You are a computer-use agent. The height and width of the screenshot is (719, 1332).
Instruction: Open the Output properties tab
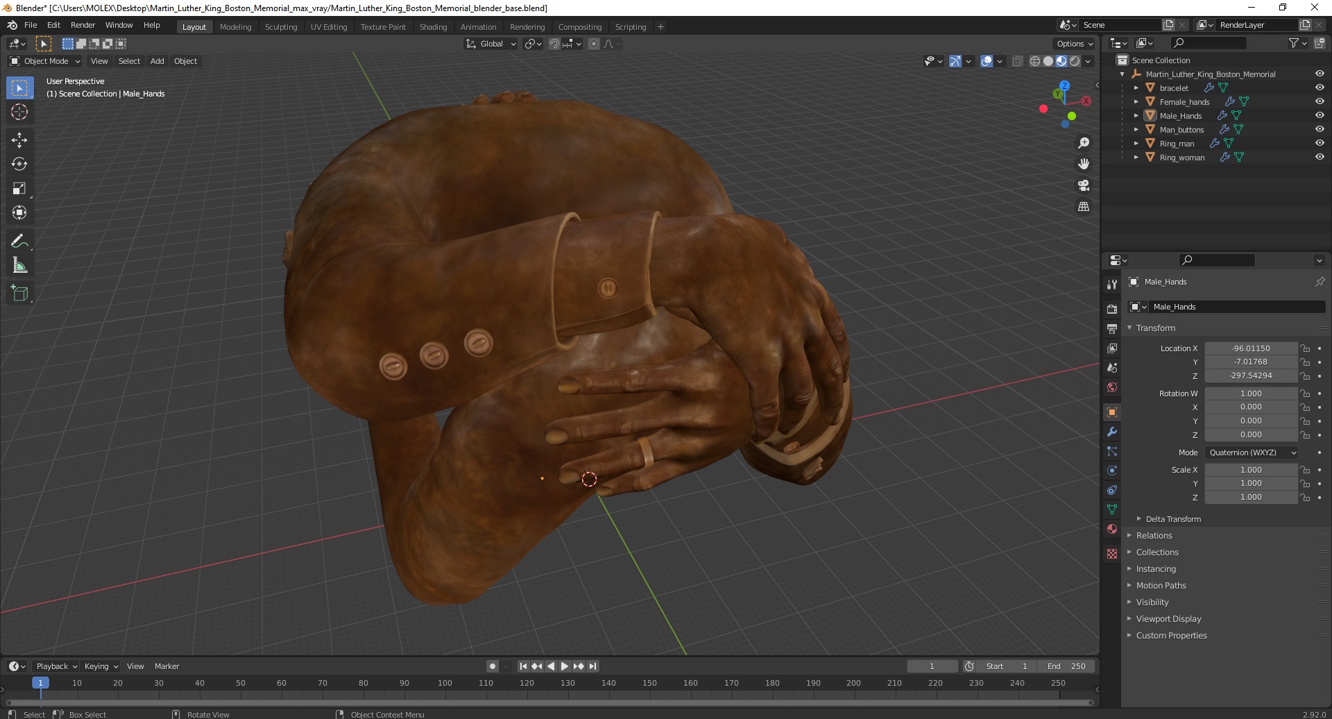[x=1112, y=328]
